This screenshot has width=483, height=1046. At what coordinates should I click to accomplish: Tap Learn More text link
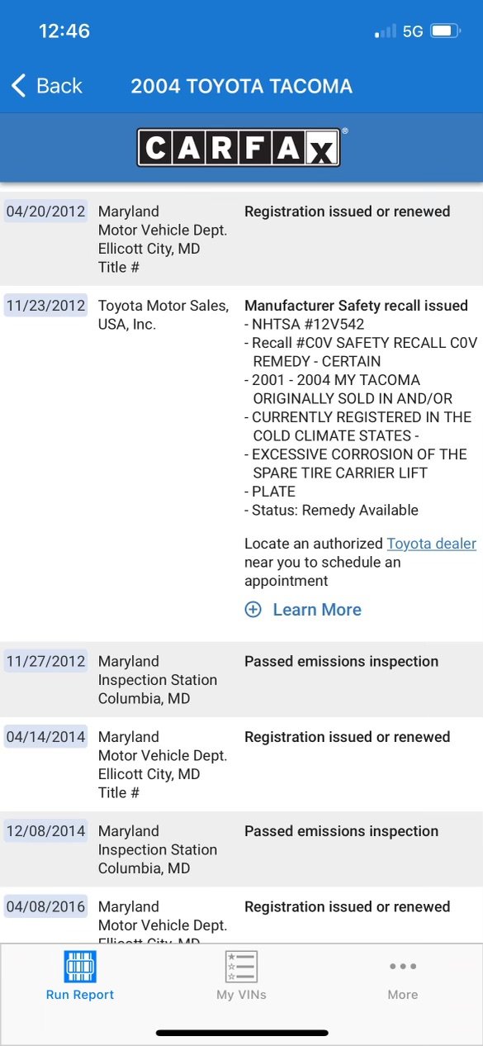coord(317,610)
